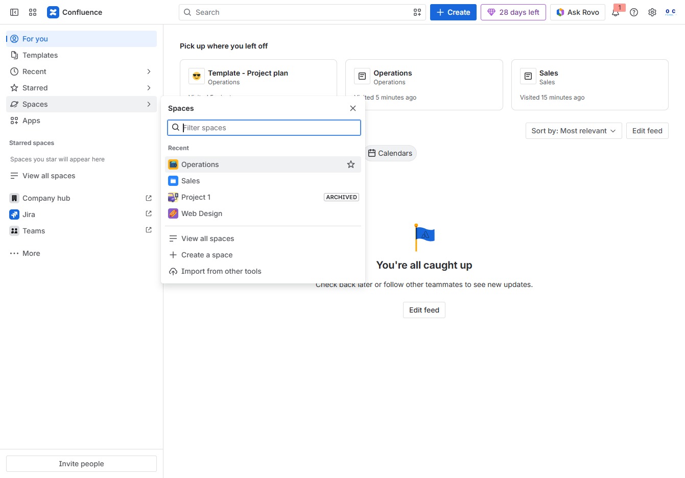Open the Sales recent card
This screenshot has height=478, width=685.
(x=590, y=85)
